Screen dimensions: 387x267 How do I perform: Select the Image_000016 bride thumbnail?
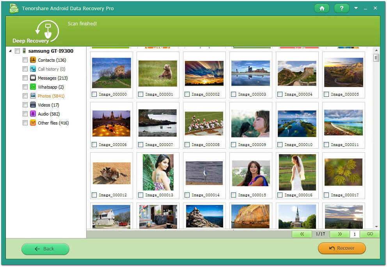tap(297, 172)
